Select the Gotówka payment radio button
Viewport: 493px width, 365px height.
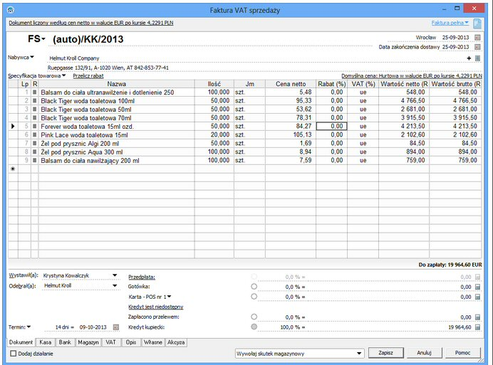tap(254, 286)
